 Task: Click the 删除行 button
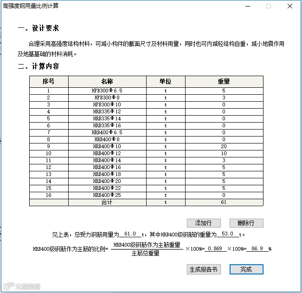pyautogui.click(x=246, y=223)
